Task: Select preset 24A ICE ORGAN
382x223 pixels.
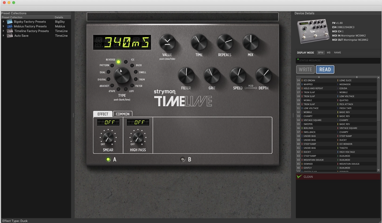Action: tap(319, 80)
